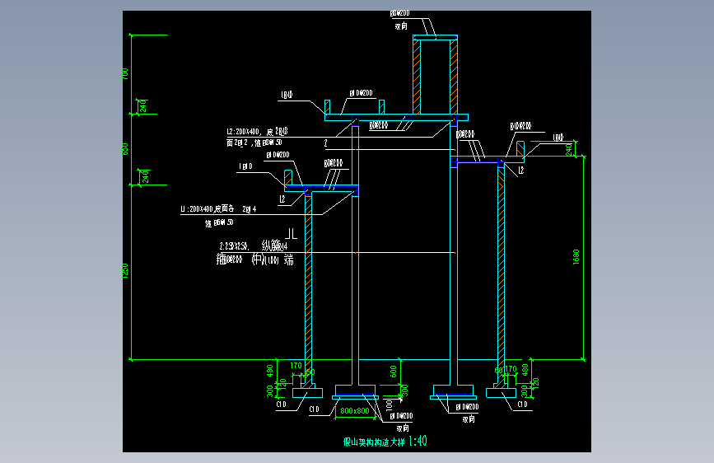
Task: Select the '1:40' scale text
Action: pyautogui.click(x=418, y=441)
